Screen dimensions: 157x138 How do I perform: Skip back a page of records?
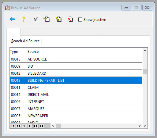[x=18, y=126]
